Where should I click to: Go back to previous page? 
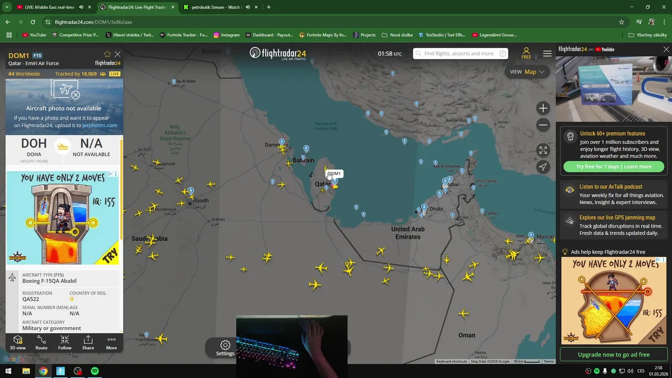click(x=7, y=22)
